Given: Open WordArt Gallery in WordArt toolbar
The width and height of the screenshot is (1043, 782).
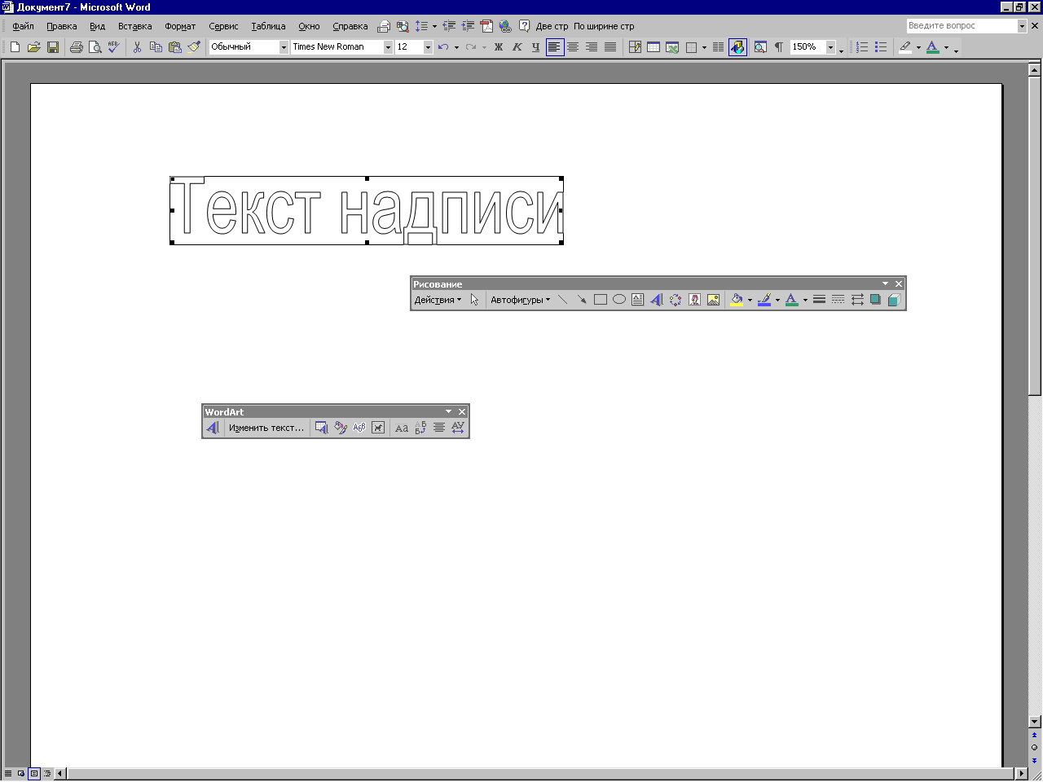Looking at the screenshot, I should click(x=321, y=428).
